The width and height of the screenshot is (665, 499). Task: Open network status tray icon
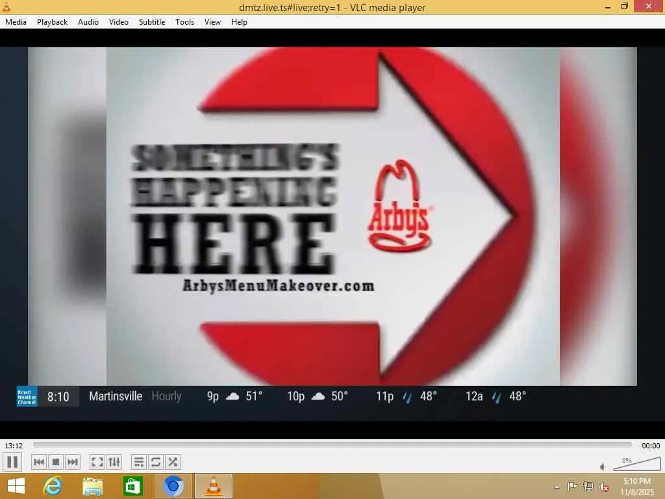click(x=588, y=487)
